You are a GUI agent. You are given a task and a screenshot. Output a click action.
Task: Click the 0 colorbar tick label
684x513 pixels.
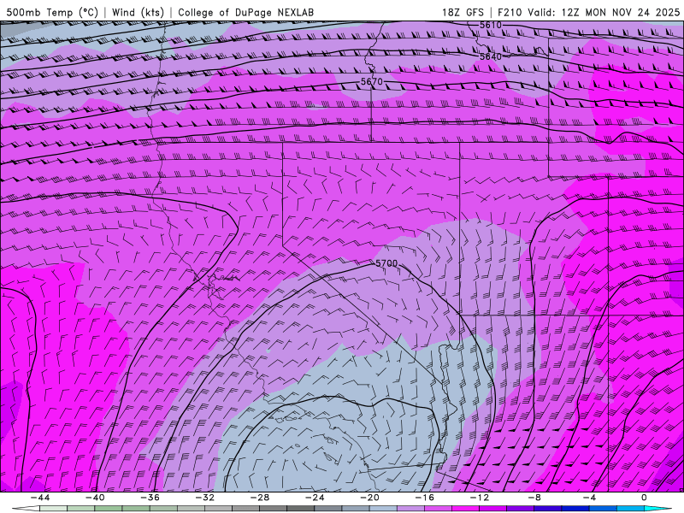coord(645,498)
